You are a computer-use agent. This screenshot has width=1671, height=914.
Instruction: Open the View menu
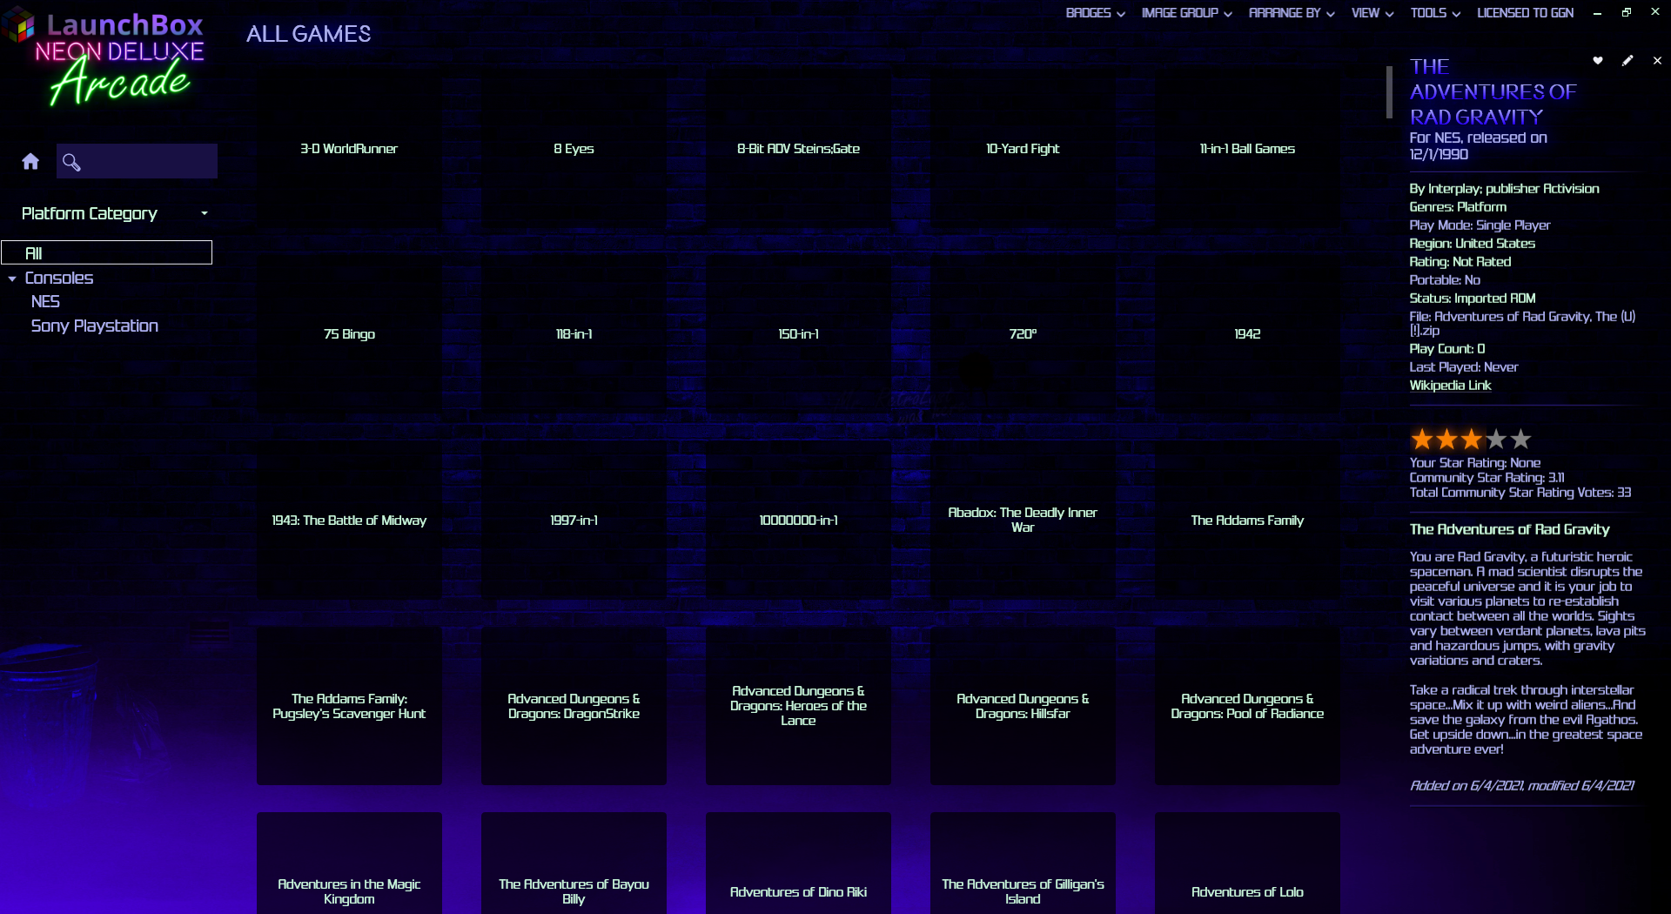point(1372,13)
